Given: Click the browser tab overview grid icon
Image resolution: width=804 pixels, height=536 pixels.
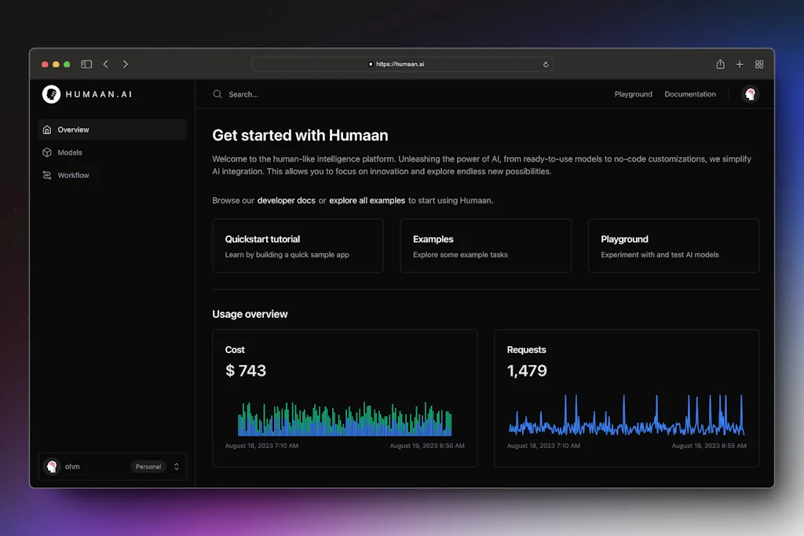Looking at the screenshot, I should tap(758, 64).
